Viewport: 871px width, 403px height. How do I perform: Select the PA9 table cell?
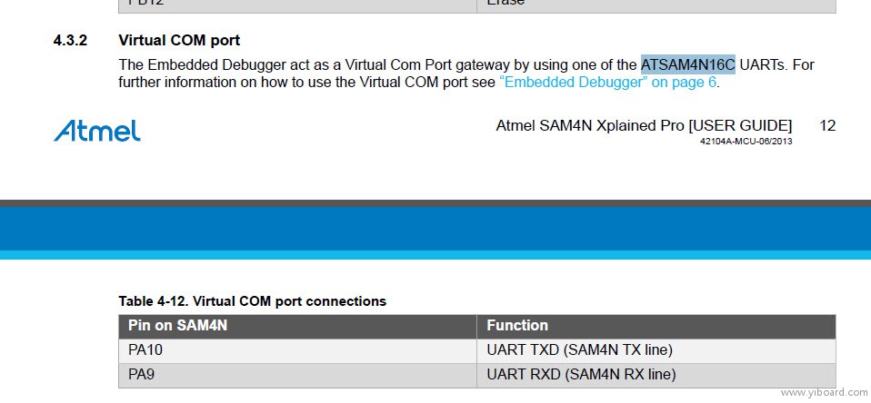[297, 375]
